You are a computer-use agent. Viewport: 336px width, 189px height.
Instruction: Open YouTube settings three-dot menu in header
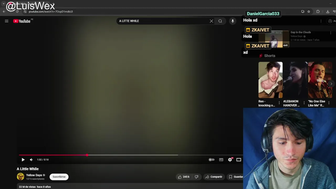pyautogui.click(x=321, y=21)
